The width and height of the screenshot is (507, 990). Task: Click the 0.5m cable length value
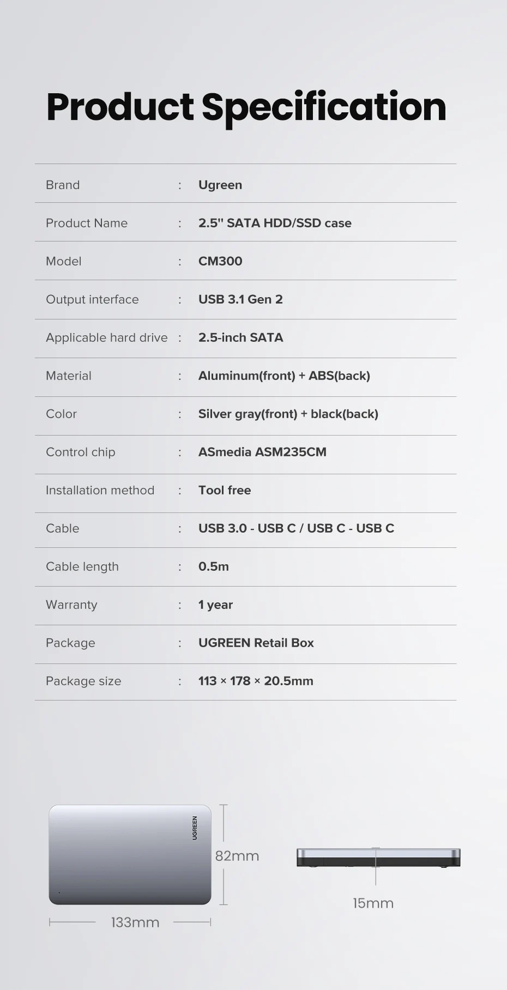214,566
